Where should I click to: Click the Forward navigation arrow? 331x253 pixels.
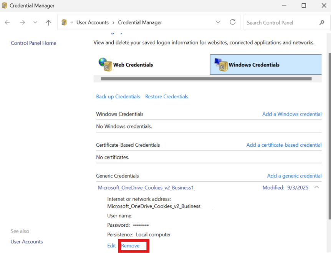click(22, 22)
